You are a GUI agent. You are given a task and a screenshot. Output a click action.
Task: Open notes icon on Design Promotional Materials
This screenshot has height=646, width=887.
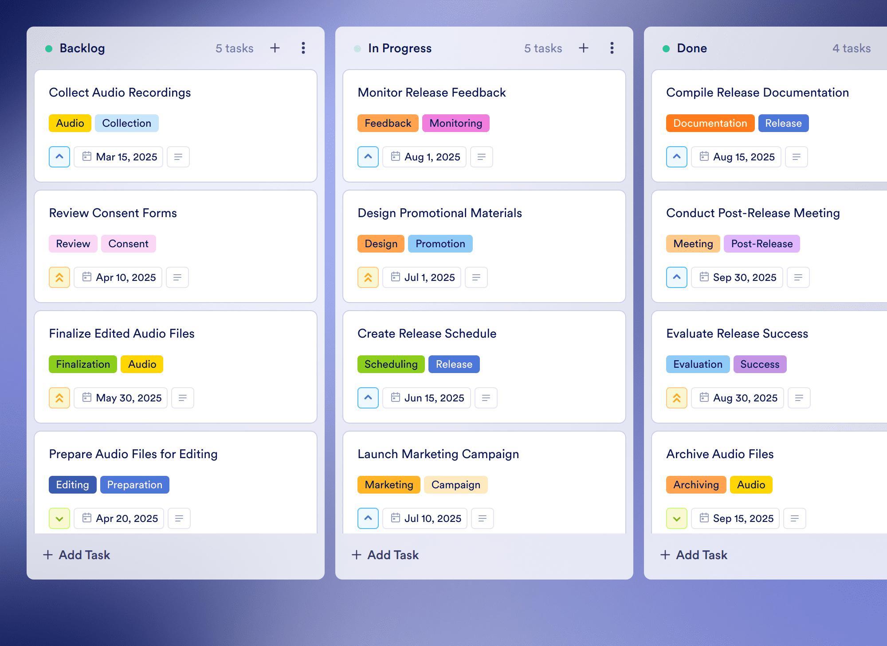[x=476, y=277]
